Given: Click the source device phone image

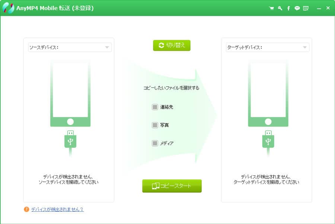Looking at the screenshot, I should coord(70,93).
